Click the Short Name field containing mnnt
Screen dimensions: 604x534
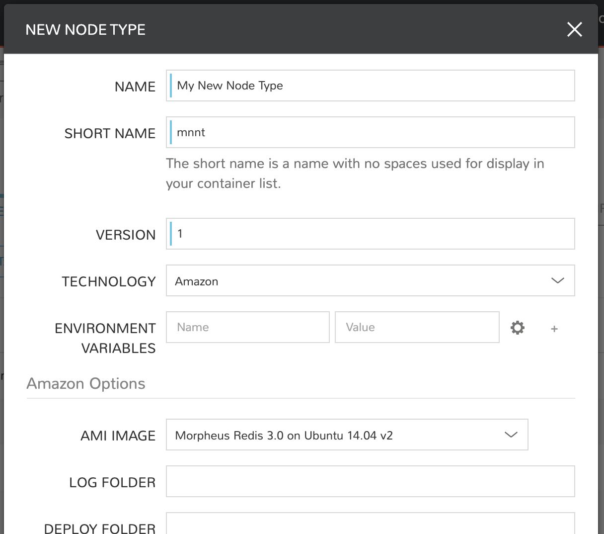pos(370,132)
